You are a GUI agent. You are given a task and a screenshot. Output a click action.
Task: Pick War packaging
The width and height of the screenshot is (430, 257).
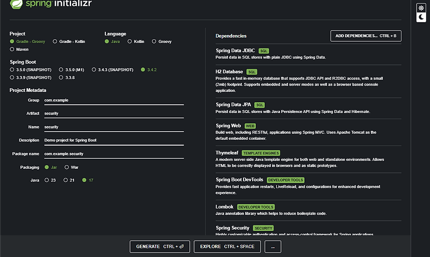point(71,167)
